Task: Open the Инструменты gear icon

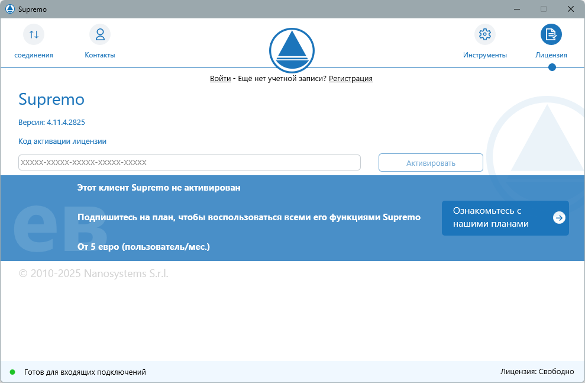Action: [x=484, y=34]
